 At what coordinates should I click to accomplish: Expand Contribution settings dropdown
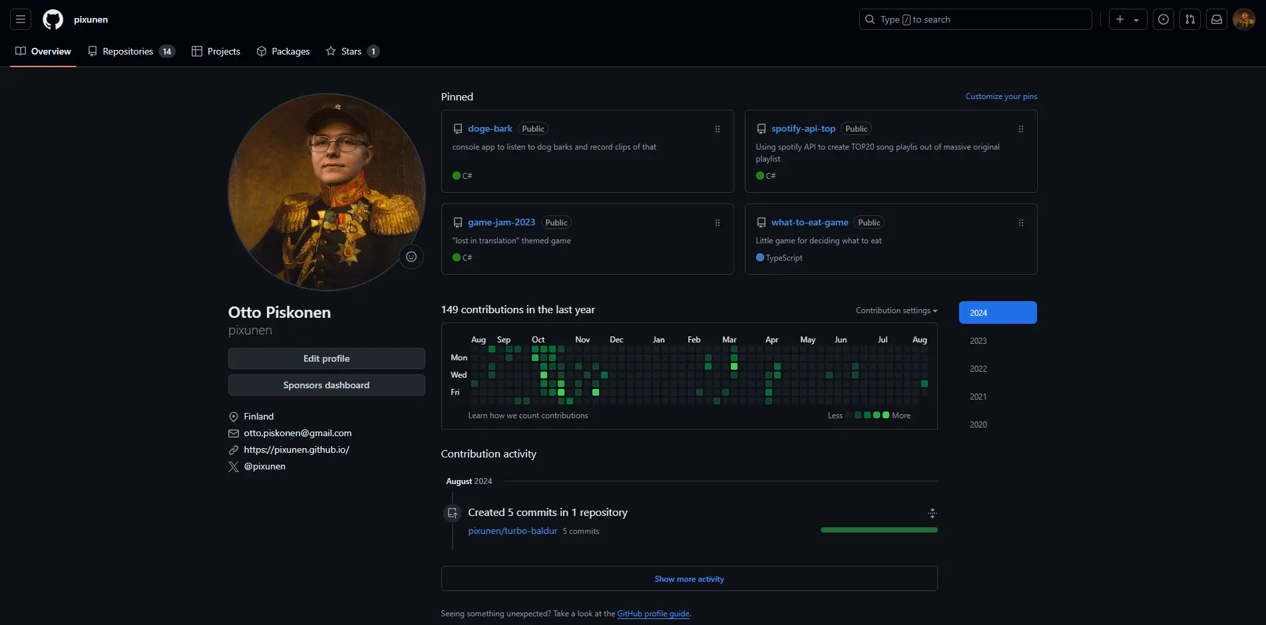click(x=897, y=311)
